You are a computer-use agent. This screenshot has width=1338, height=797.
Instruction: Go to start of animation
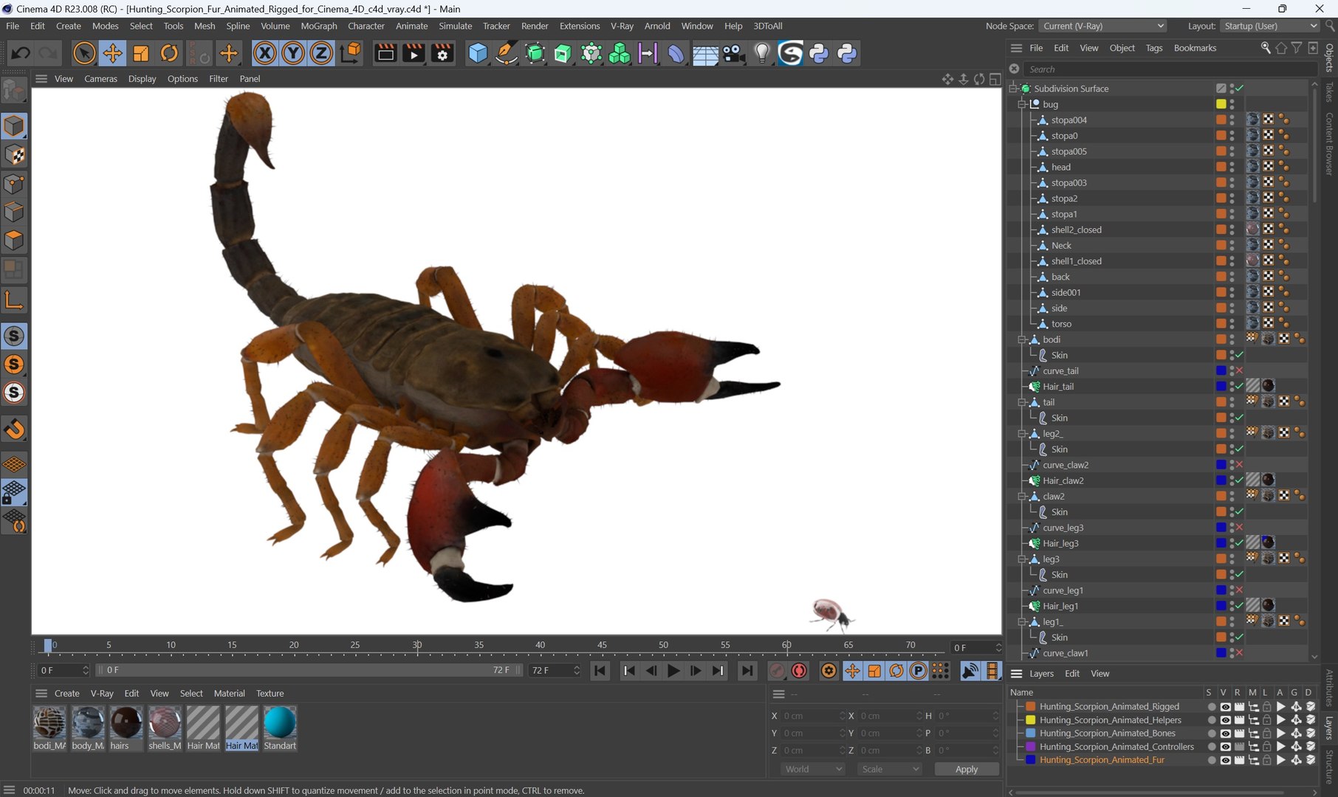(x=600, y=671)
